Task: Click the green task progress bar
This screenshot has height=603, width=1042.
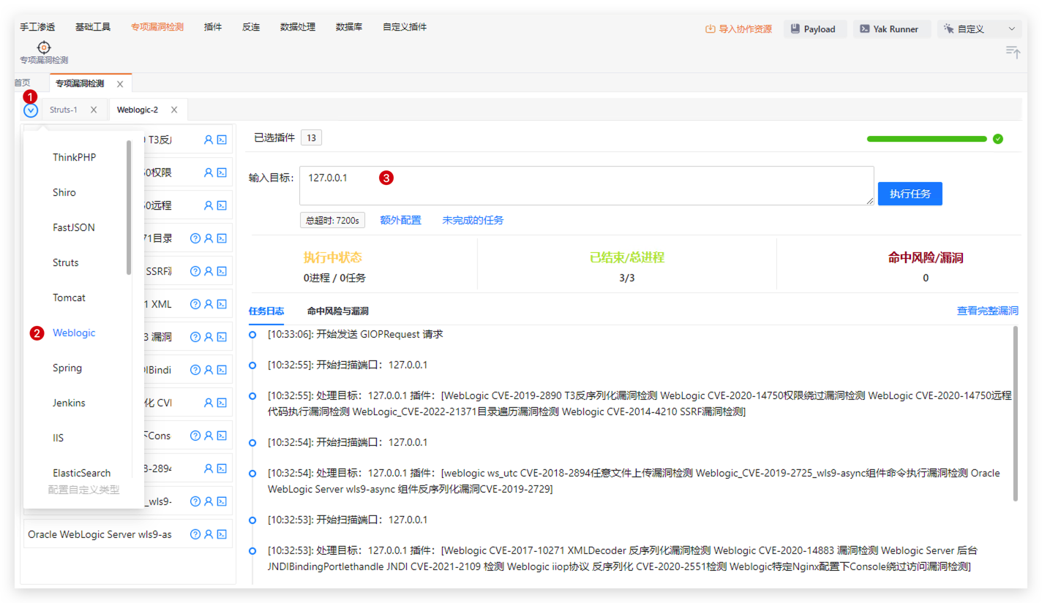Action: 926,139
